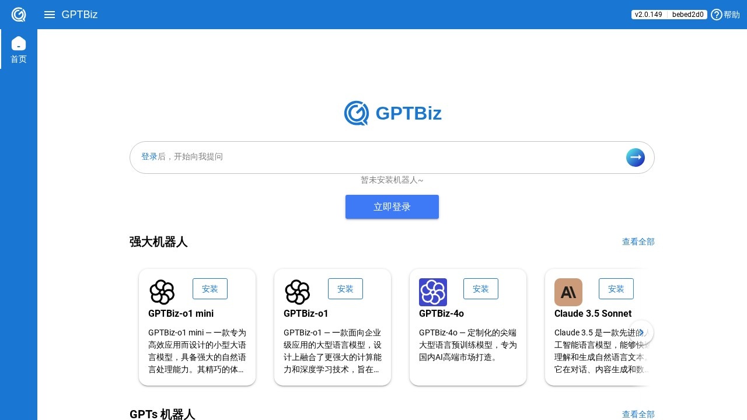This screenshot has width=747, height=420.
Task: View all 强大机器人 via 查看全部
Action: [x=638, y=242]
